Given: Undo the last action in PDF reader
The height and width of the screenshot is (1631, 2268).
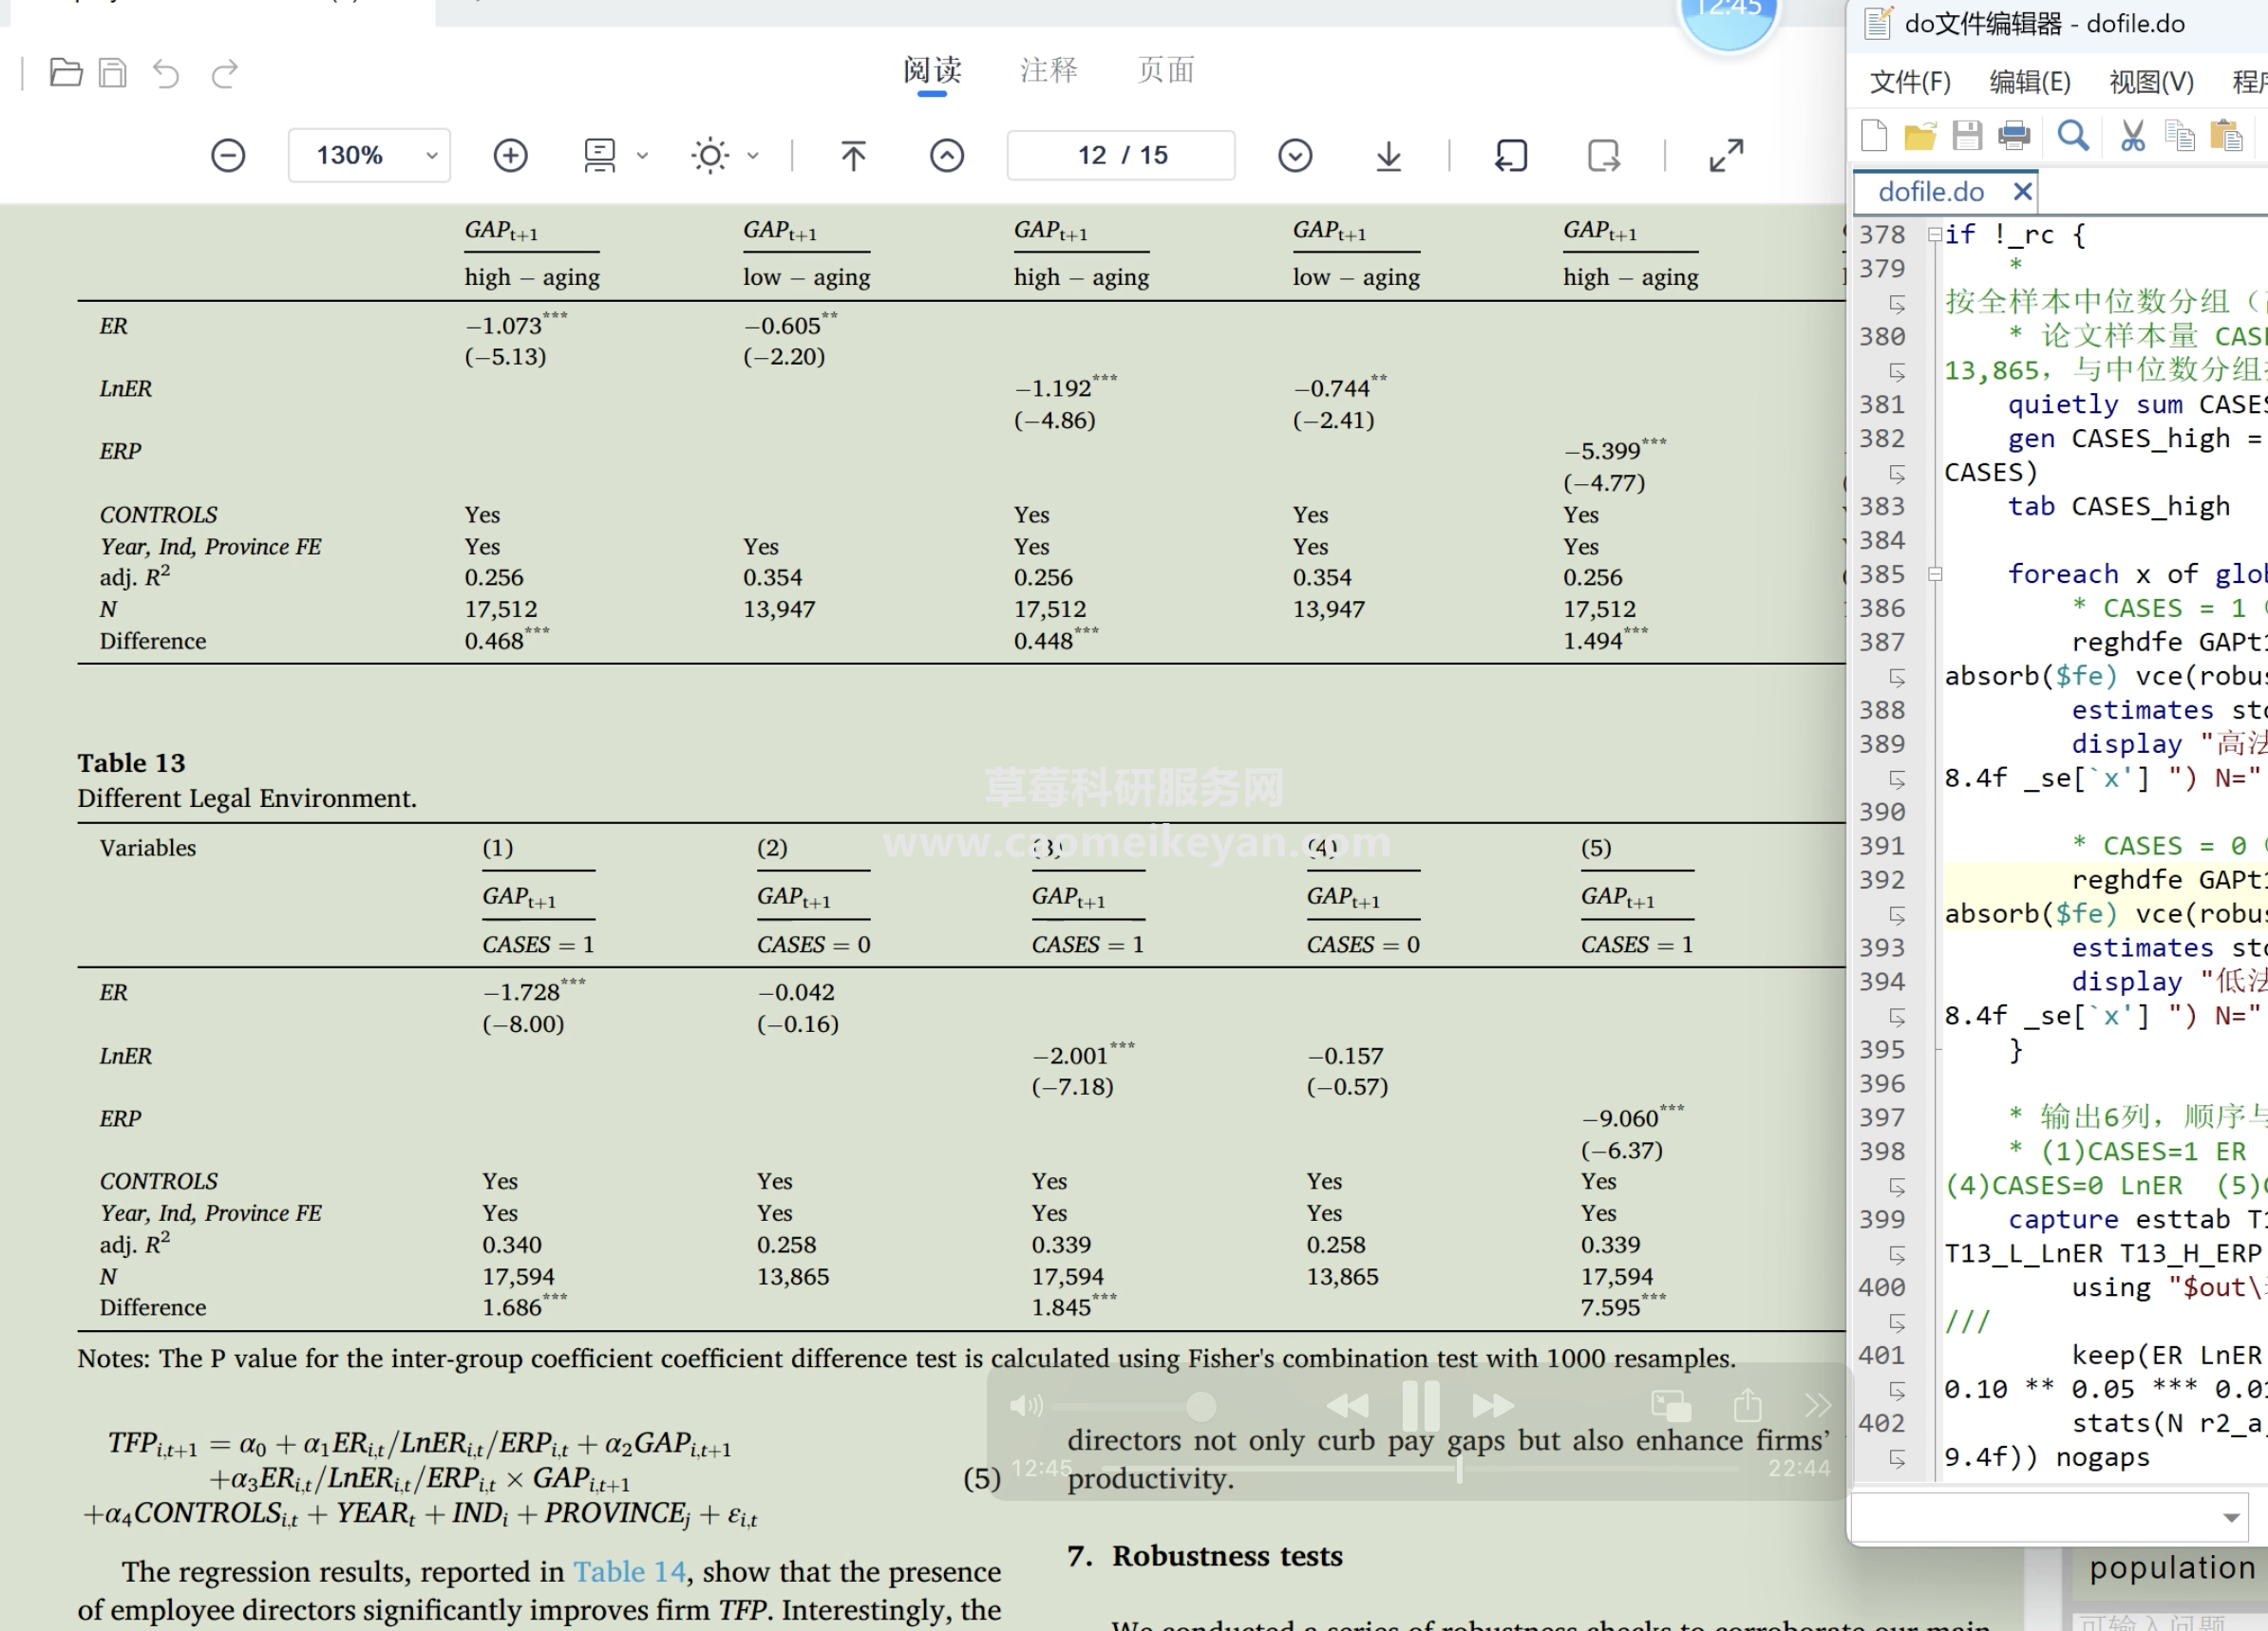Looking at the screenshot, I should click(x=166, y=73).
